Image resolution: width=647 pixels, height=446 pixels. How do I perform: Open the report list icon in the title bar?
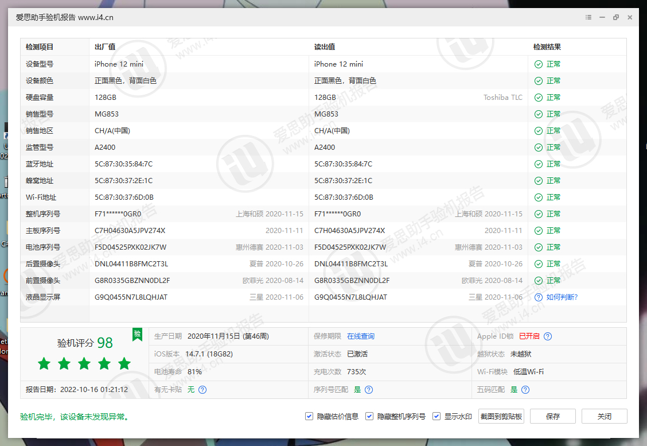tap(588, 17)
